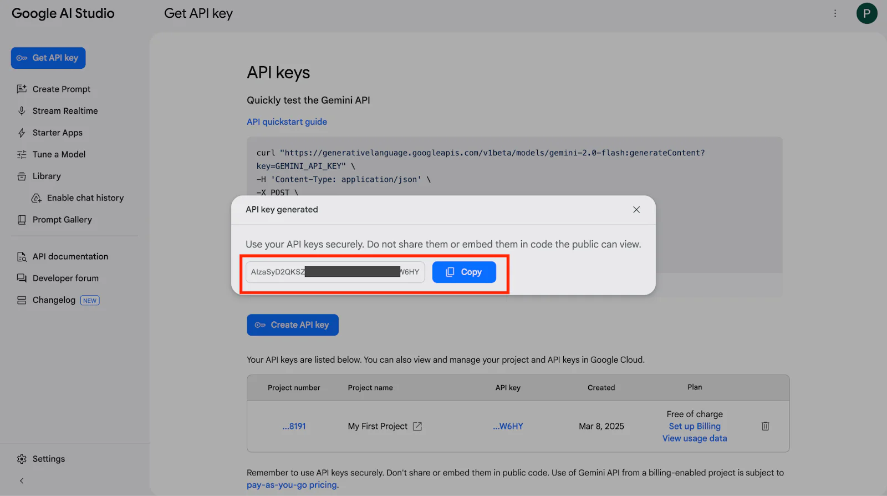Viewport: 887px width, 496px height.
Task: Go to Tune a Model
Action: (59, 154)
